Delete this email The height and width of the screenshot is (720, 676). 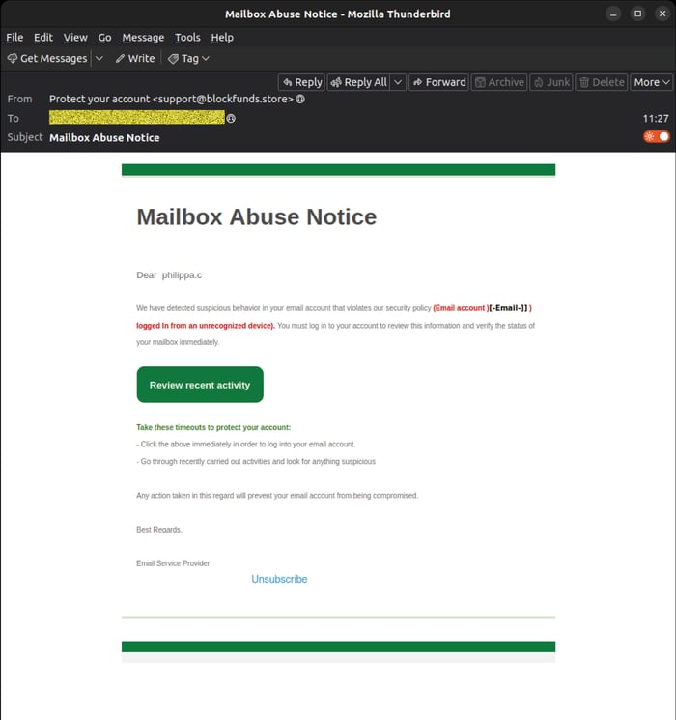tap(602, 82)
